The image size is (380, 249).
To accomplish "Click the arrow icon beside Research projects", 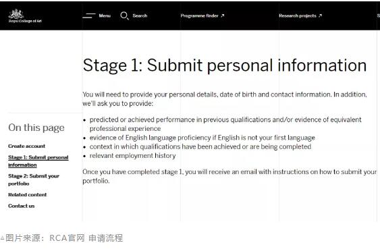I will coord(320,16).
